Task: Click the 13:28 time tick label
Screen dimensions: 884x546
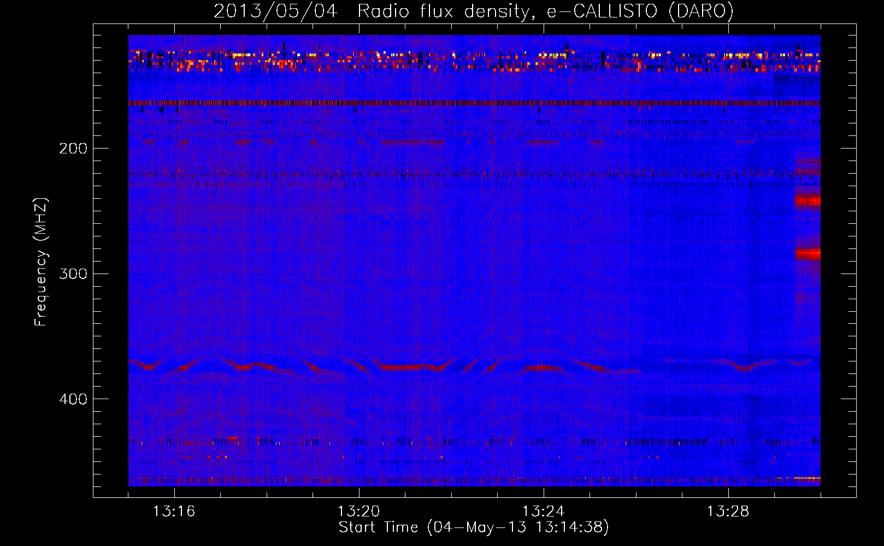Action: point(728,512)
